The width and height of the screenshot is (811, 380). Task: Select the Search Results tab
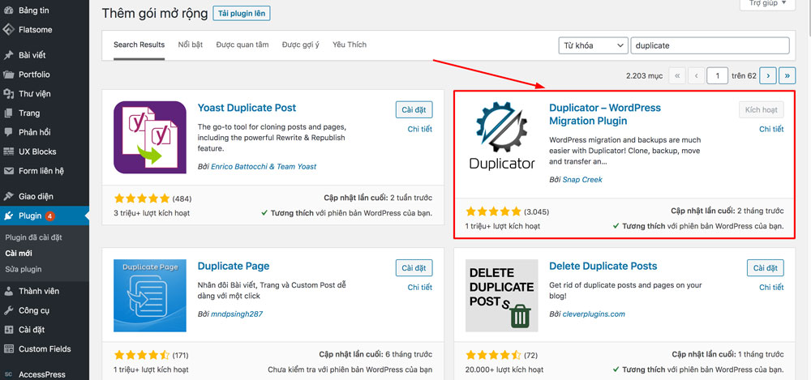point(139,45)
